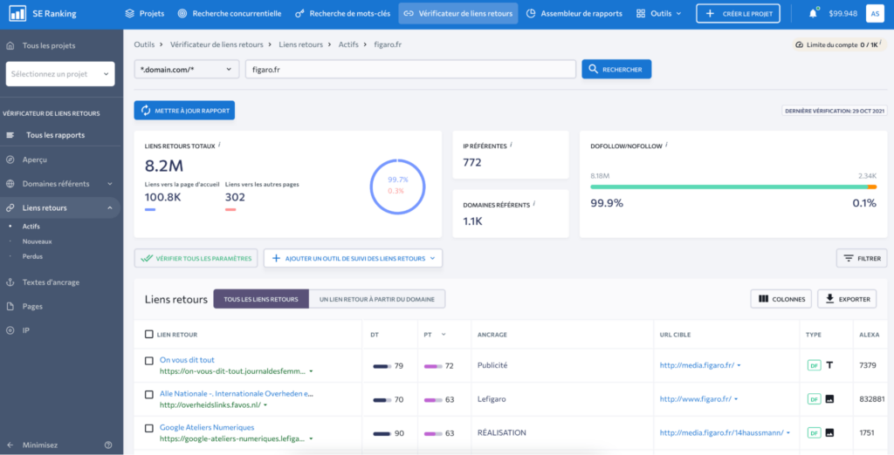The width and height of the screenshot is (894, 455).
Task: Click the dofollow/nofollow green progress bar
Action: (x=729, y=187)
